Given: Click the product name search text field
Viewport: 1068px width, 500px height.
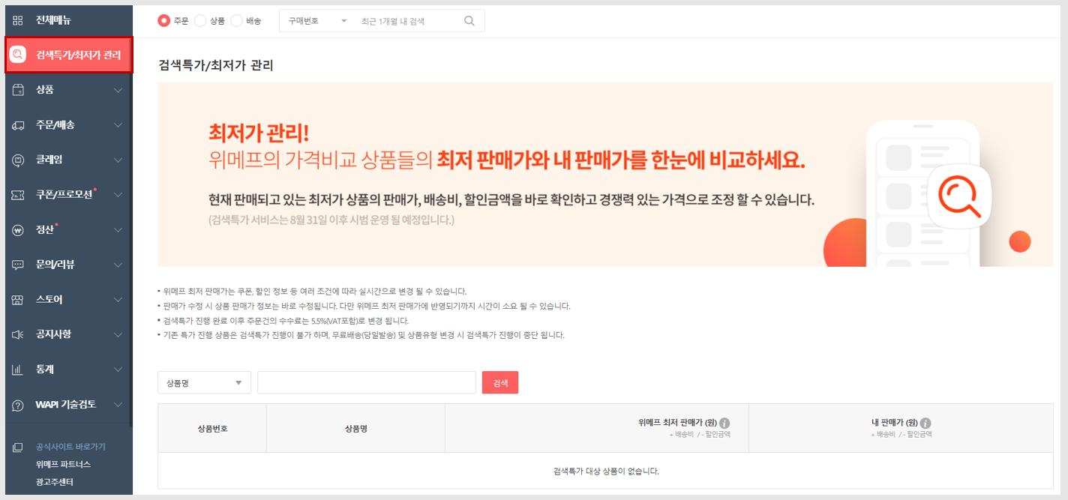Looking at the screenshot, I should pos(367,382).
